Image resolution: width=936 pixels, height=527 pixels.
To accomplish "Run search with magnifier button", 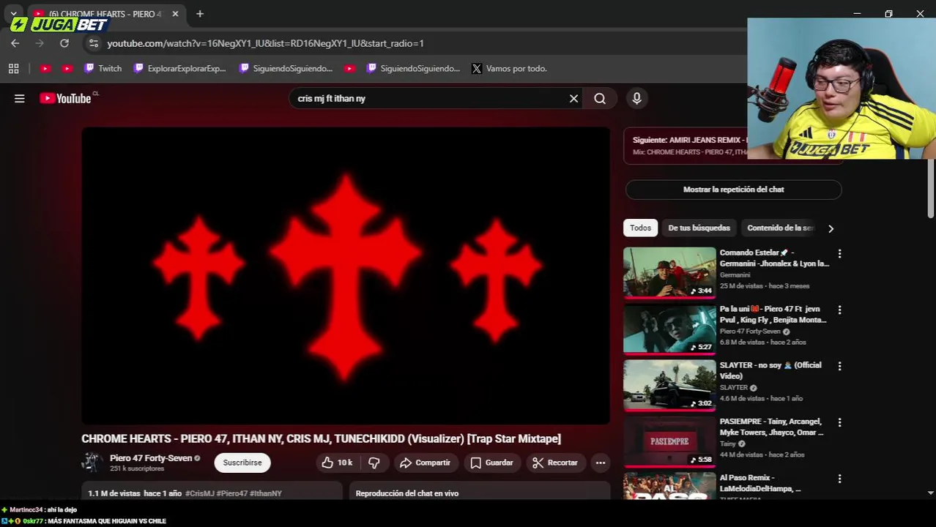I will click(600, 98).
